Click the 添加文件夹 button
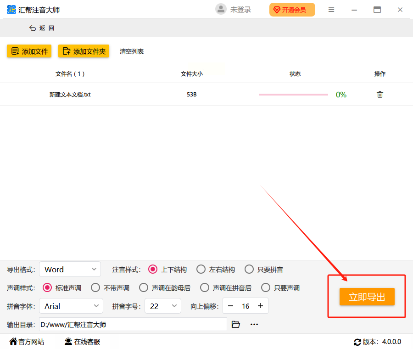The width and height of the screenshot is (413, 349). 84,51
